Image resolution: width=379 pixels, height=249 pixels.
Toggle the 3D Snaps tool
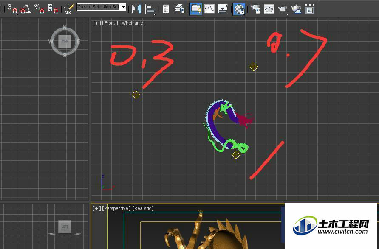pos(12,8)
